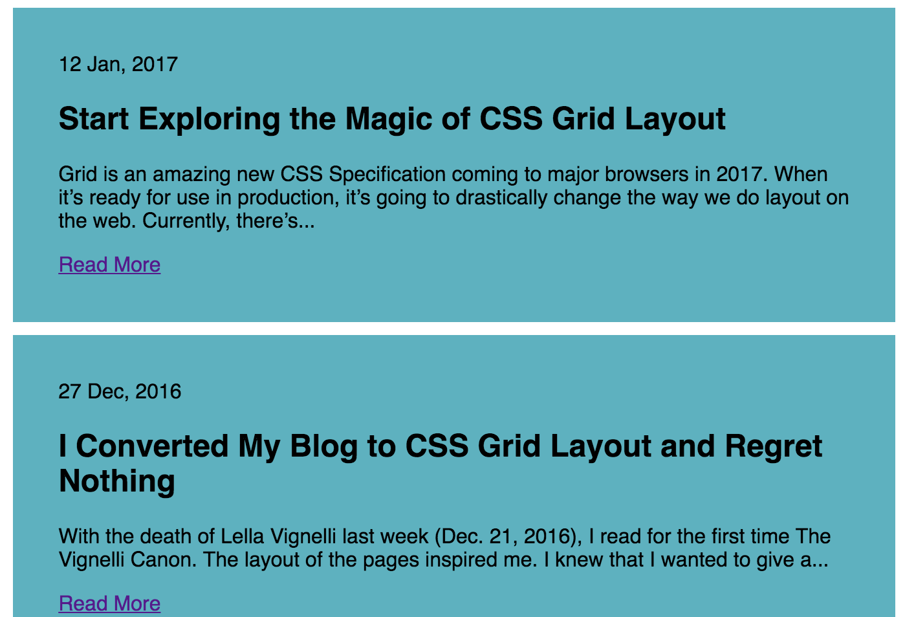Click the word Nothing in second title
Screen dimensions: 905x617
[117, 481]
